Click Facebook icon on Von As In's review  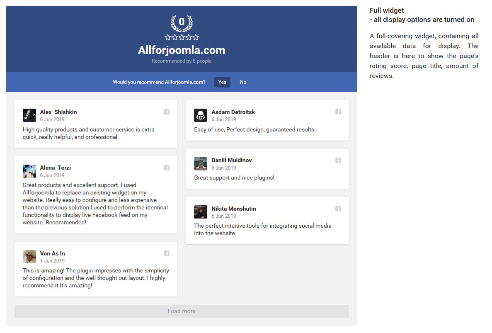(167, 253)
